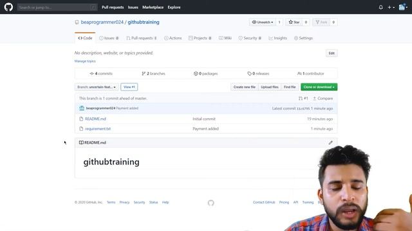The image size is (412, 231).
Task: View 1 contributor
Action: coord(310,74)
